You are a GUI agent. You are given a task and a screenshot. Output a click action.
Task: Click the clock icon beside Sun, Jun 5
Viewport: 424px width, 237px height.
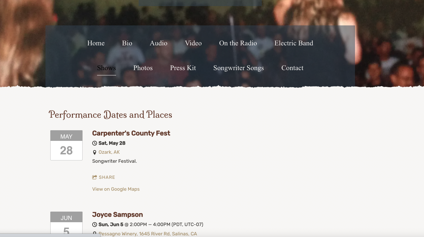[x=94, y=224]
